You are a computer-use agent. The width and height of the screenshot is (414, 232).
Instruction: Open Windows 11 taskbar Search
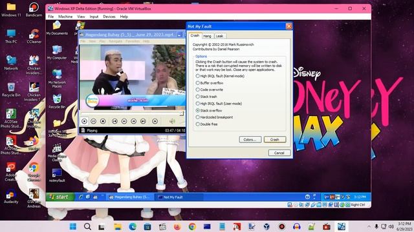[88, 226]
